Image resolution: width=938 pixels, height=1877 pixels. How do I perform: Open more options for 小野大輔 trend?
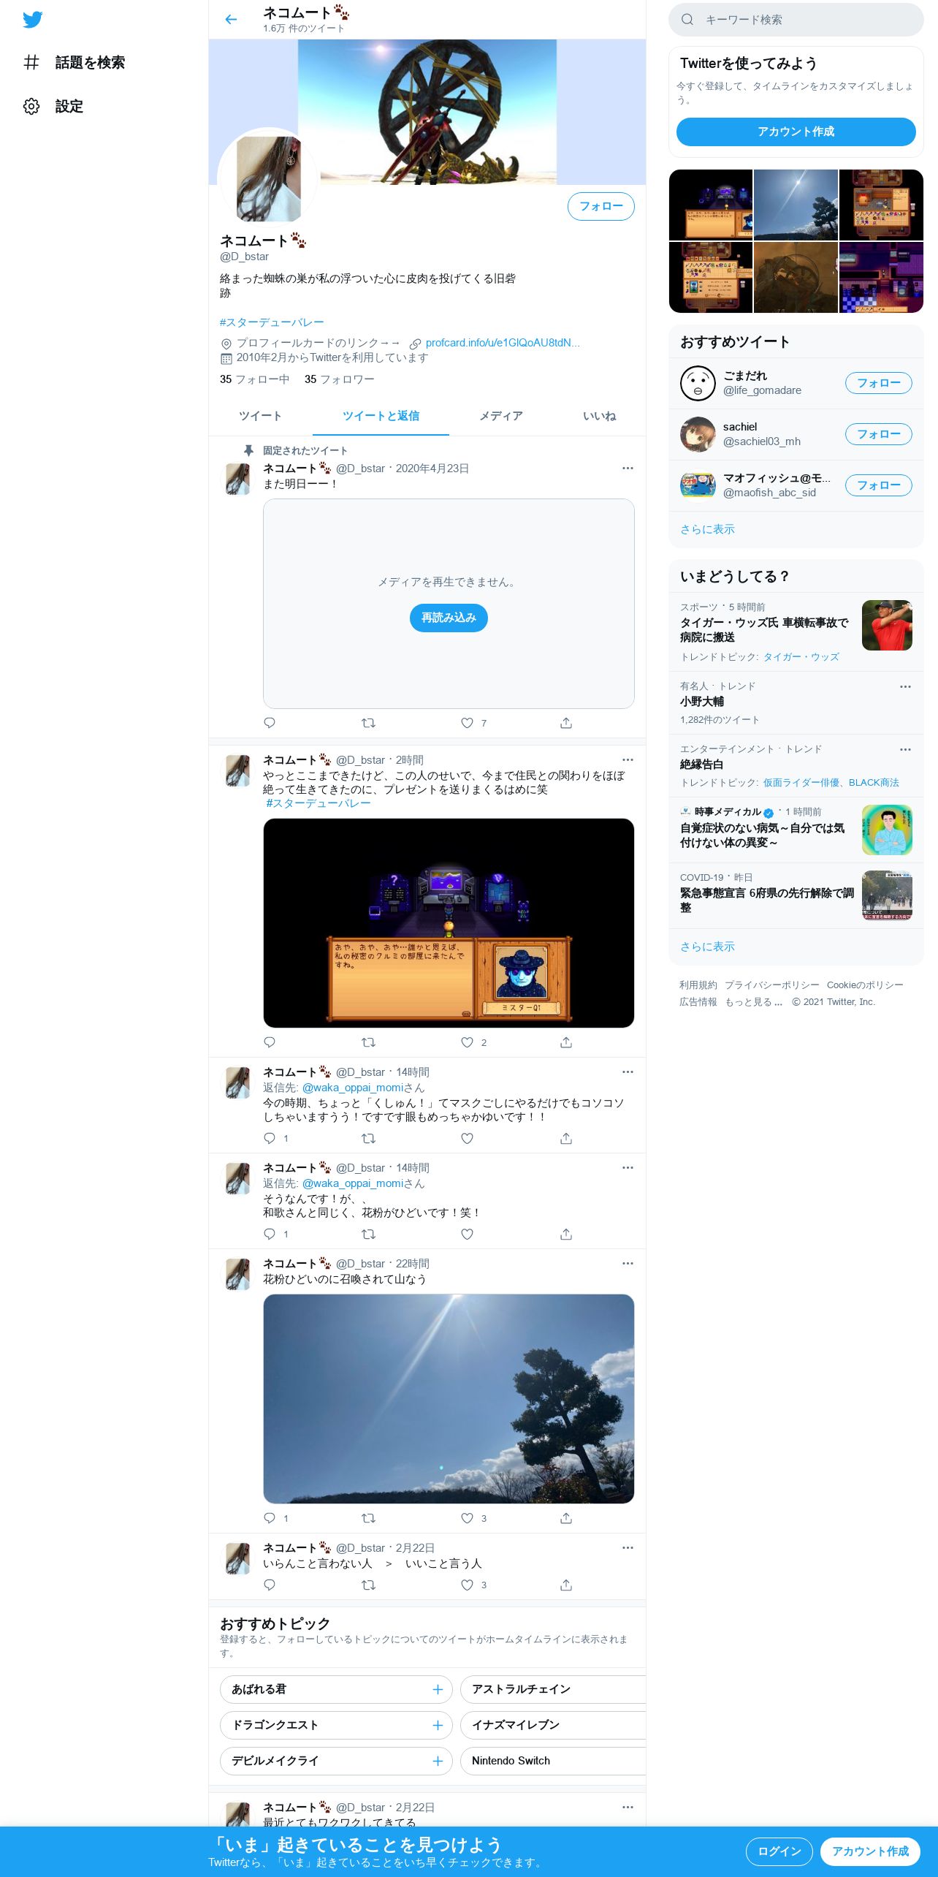tap(905, 686)
